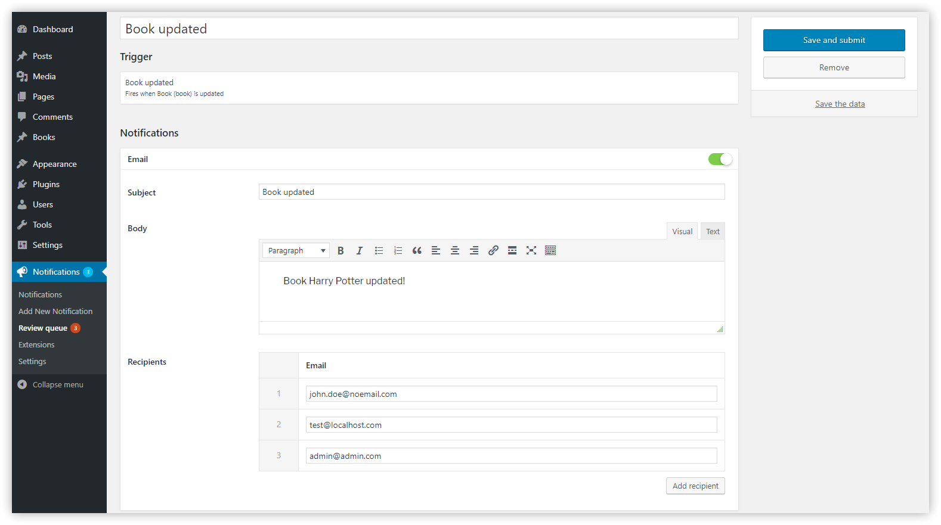Insert a link using editor toolbar
Viewport: 941px width, 525px height.
(493, 251)
